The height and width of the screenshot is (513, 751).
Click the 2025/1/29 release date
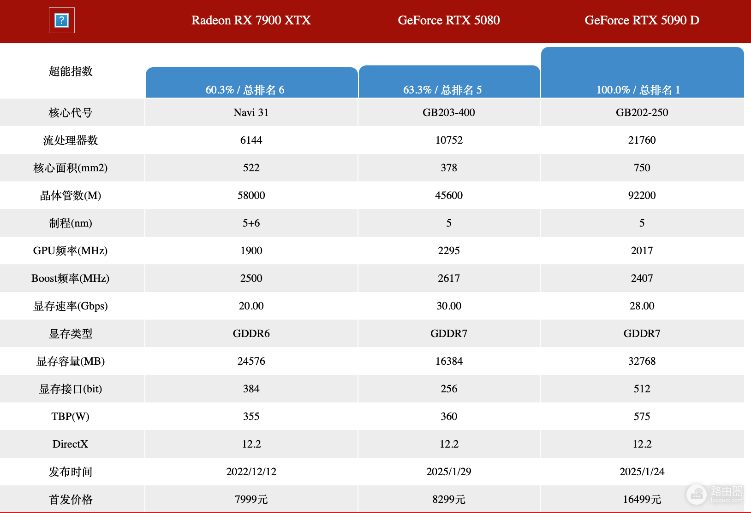(449, 472)
